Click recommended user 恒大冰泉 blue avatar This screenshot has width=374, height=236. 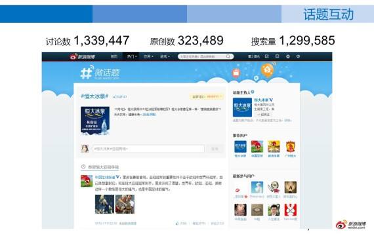click(x=240, y=147)
